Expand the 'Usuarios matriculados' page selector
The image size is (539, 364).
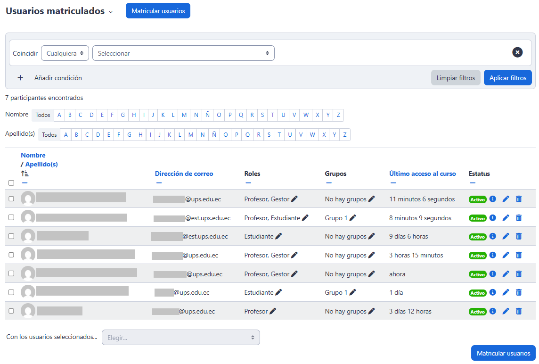coord(111,12)
